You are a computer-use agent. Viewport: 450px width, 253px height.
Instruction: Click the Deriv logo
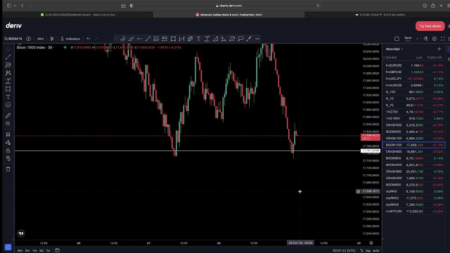coord(14,26)
